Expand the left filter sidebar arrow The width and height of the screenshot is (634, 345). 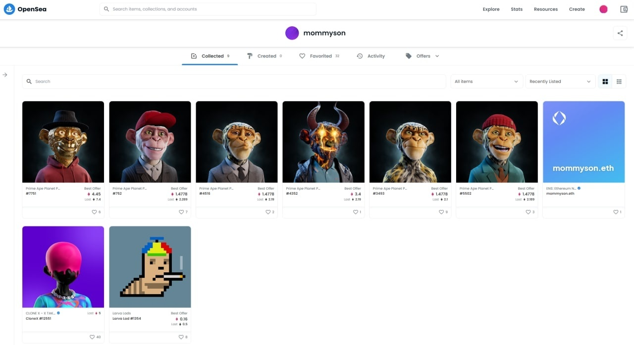tap(5, 75)
